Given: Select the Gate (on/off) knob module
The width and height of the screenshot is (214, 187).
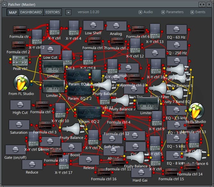Looking at the screenshot, I should (x=16, y=150).
